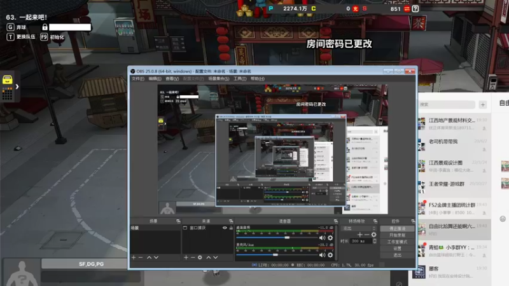Open the FS2金牌主播团统计群 chat
509x286 pixels.
pyautogui.click(x=454, y=208)
